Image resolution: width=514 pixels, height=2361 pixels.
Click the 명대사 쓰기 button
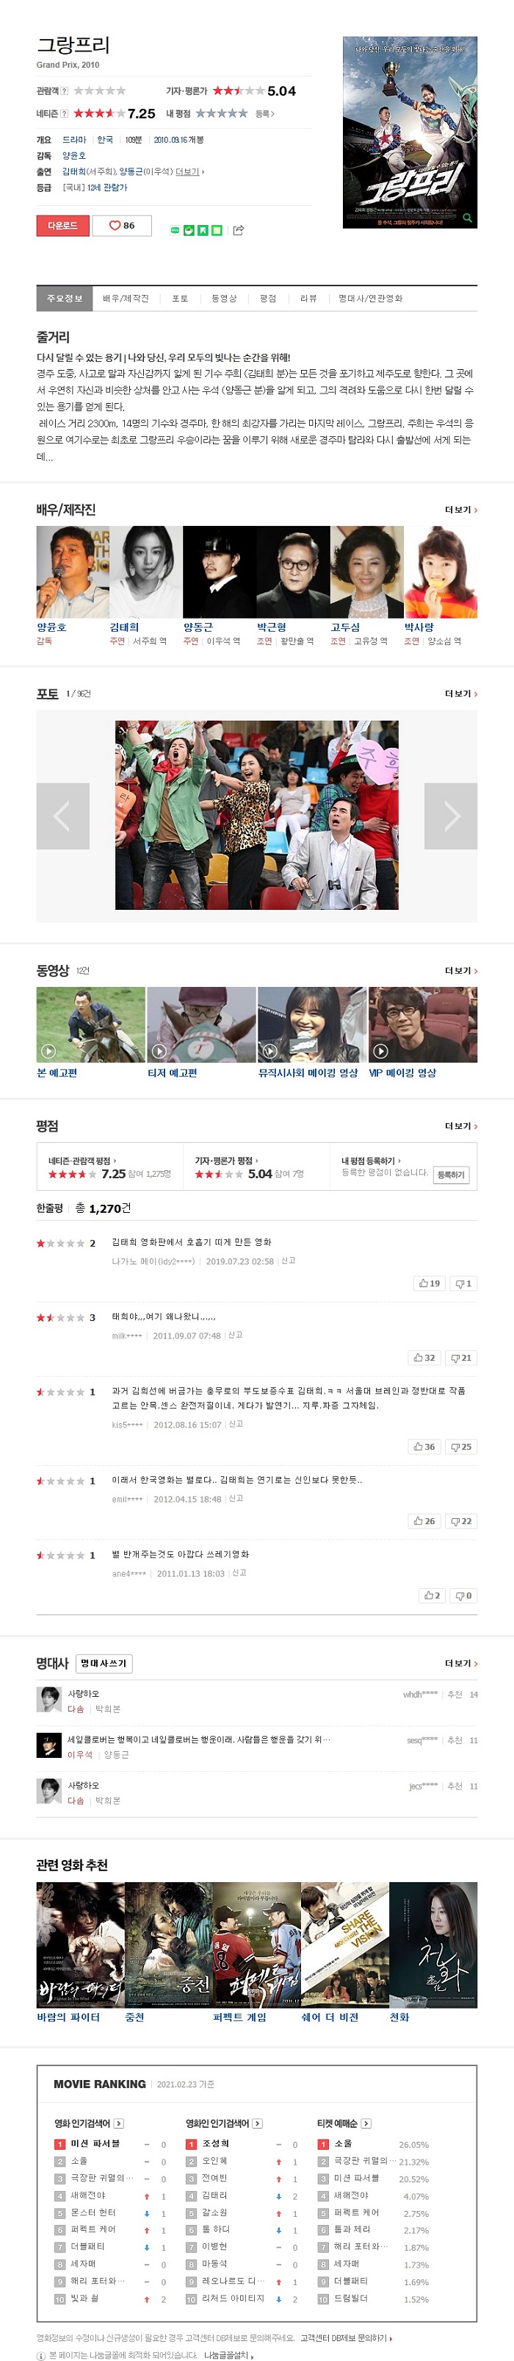pyautogui.click(x=104, y=1664)
